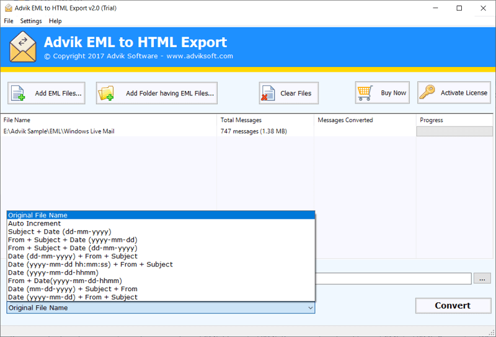Select Date (mm-dd-yyyy) + Subject + From

tap(161, 289)
